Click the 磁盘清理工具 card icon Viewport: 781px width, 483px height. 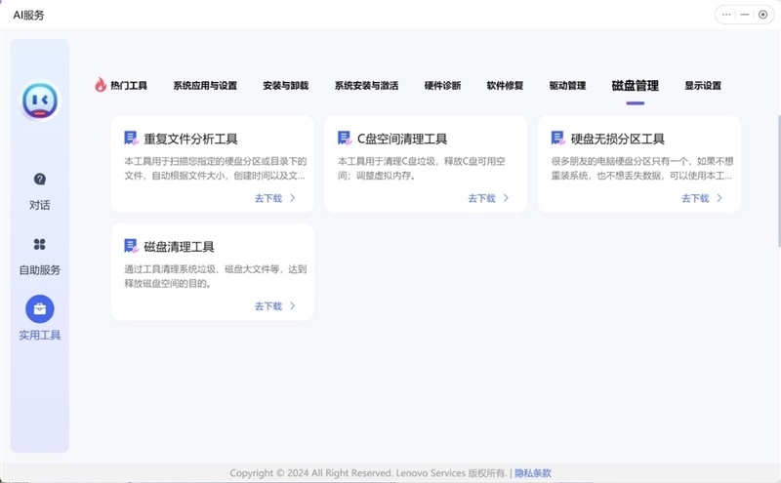[x=131, y=246]
